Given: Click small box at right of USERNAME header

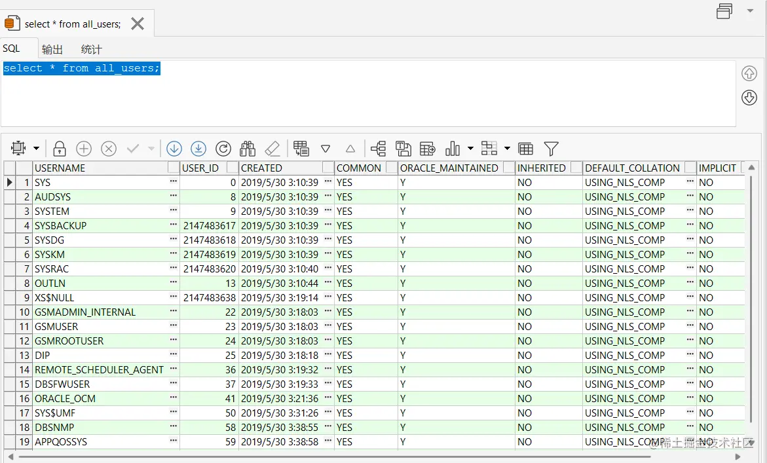Looking at the screenshot, I should point(174,167).
